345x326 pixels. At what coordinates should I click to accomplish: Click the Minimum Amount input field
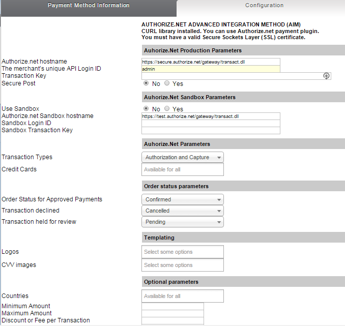[172, 306]
